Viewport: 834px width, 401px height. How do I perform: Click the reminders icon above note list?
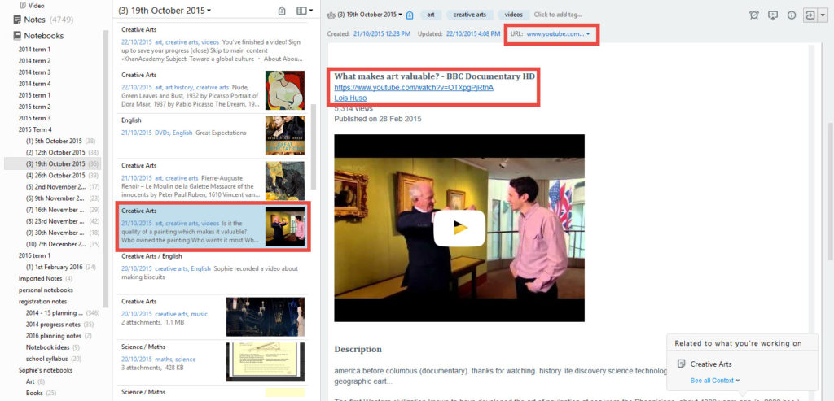(282, 11)
